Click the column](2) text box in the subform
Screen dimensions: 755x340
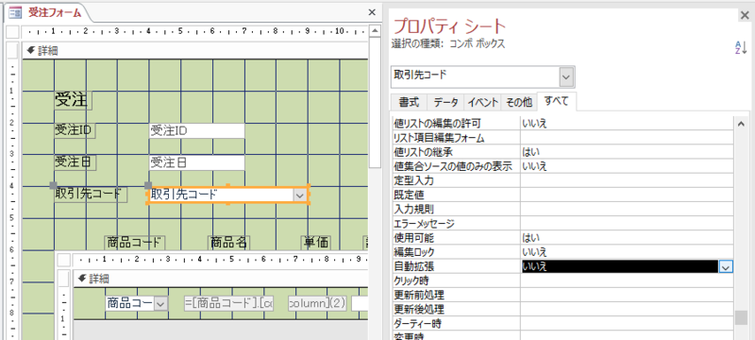tap(318, 303)
